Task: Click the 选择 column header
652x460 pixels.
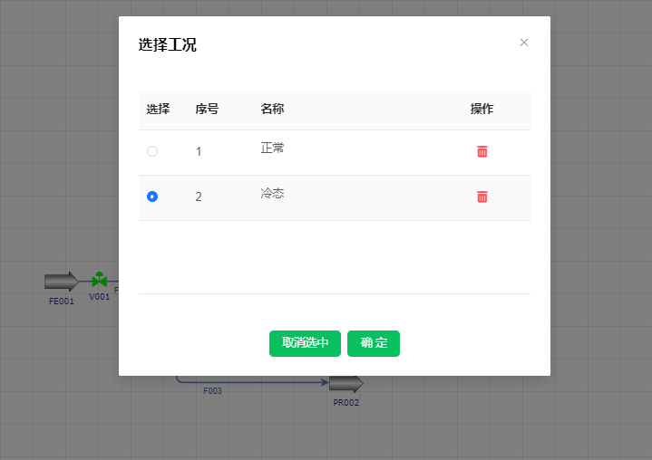Action: [158, 110]
